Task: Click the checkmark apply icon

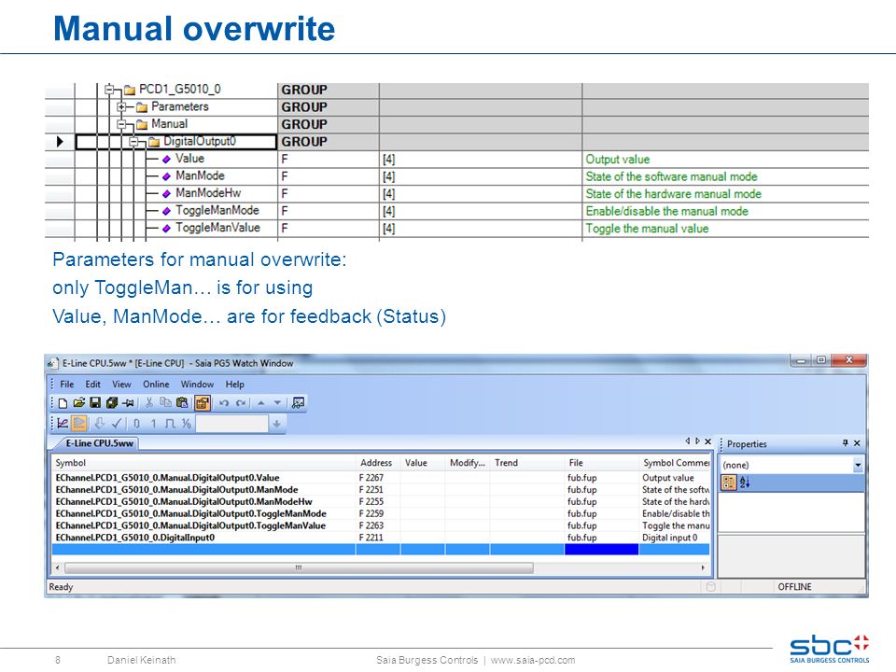Action: pos(116,424)
